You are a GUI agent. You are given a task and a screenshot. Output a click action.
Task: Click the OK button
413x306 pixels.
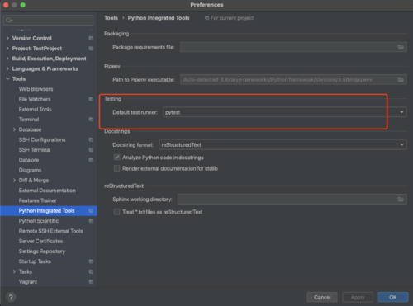(x=393, y=297)
